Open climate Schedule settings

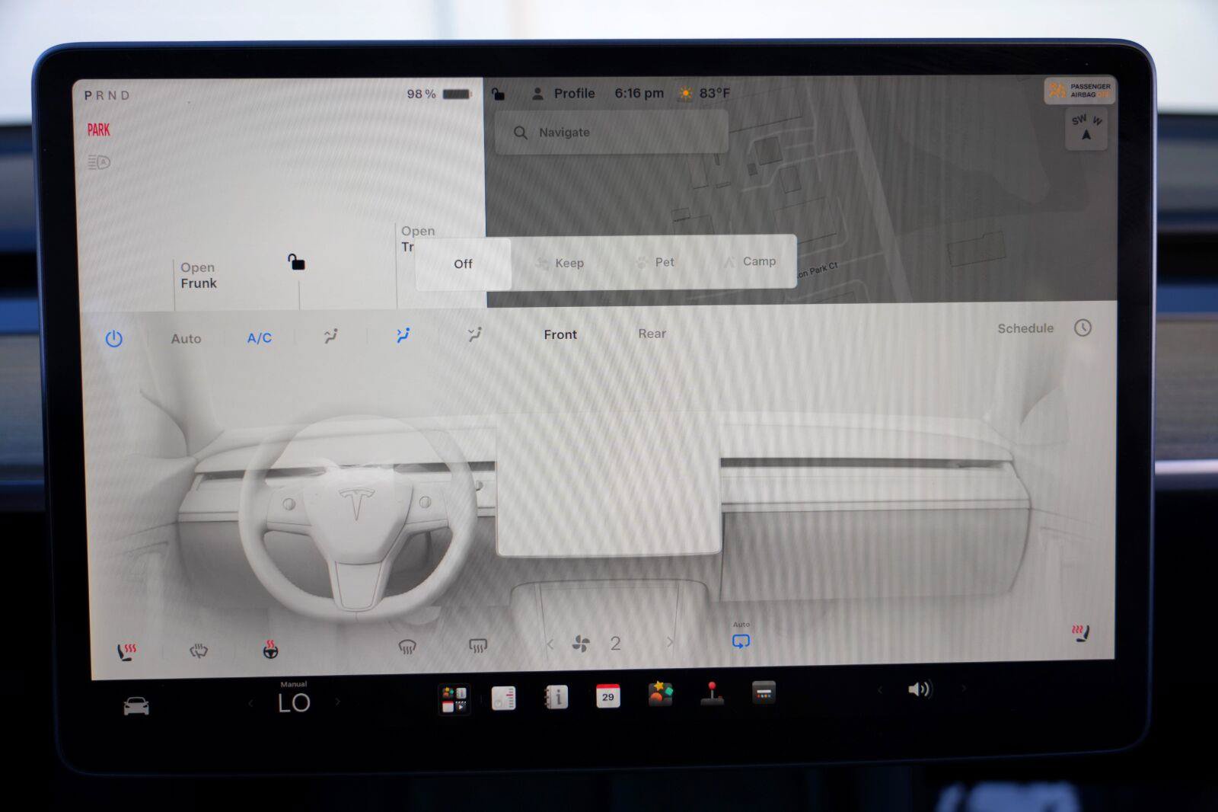(1025, 328)
